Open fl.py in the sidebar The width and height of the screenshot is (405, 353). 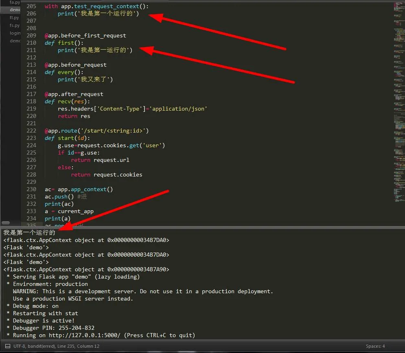[14, 18]
